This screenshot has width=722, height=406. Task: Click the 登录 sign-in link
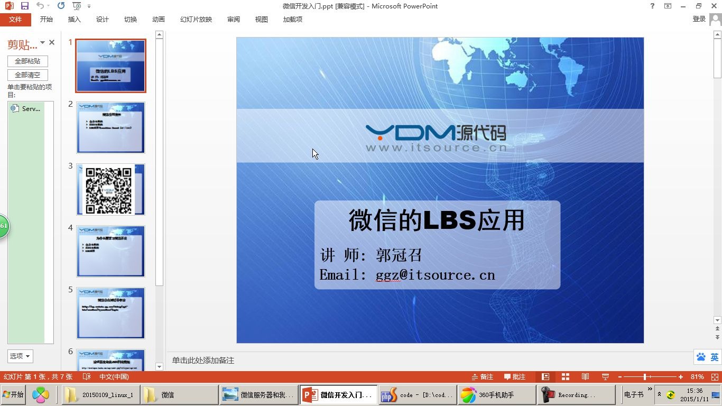(x=699, y=19)
